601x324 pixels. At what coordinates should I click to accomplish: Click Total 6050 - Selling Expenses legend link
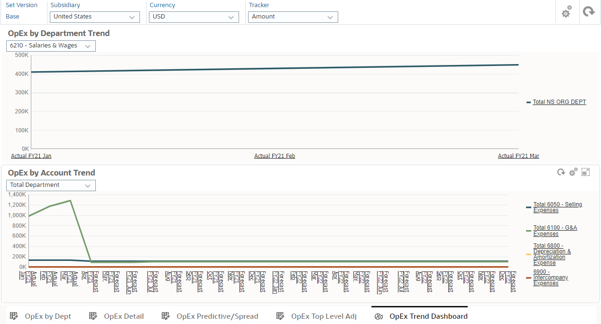(557, 207)
